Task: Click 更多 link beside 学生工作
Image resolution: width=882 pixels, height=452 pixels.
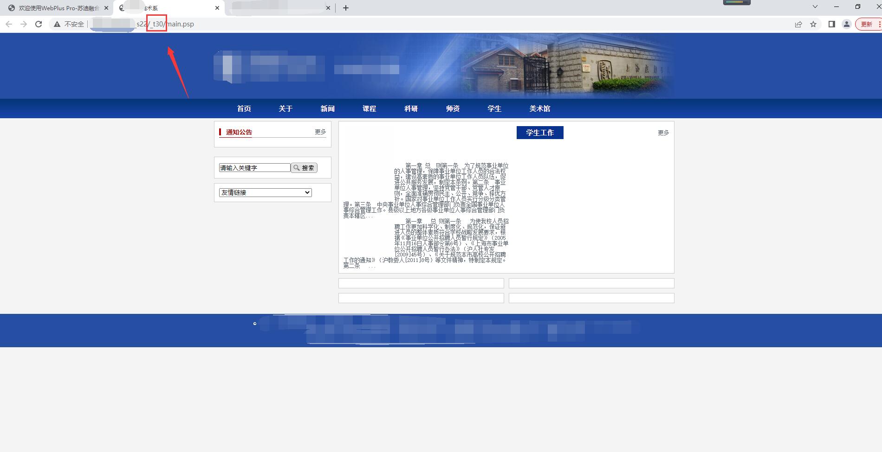Action: 663,133
